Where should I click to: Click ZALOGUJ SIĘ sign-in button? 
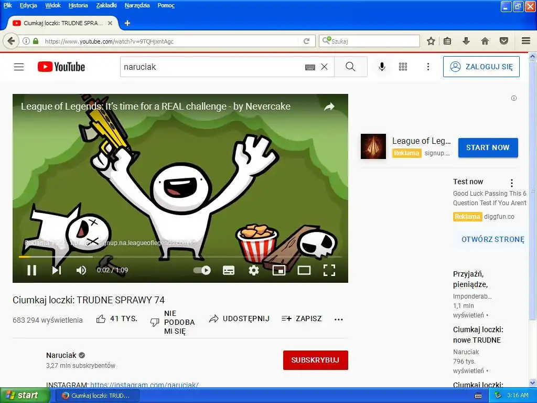(x=481, y=67)
